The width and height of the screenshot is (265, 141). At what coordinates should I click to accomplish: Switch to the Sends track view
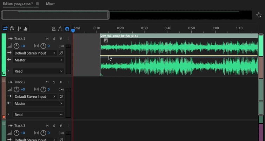[19, 29]
